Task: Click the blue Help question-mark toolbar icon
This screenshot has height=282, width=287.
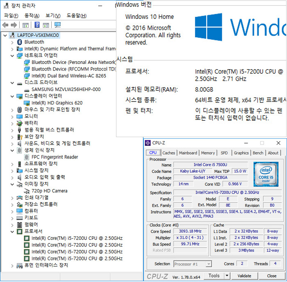Action: pos(37,25)
